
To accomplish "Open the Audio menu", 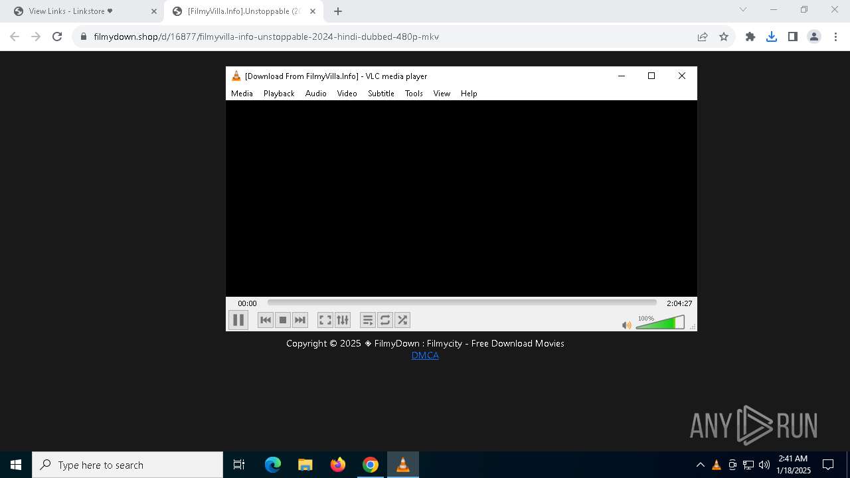I will coord(316,94).
